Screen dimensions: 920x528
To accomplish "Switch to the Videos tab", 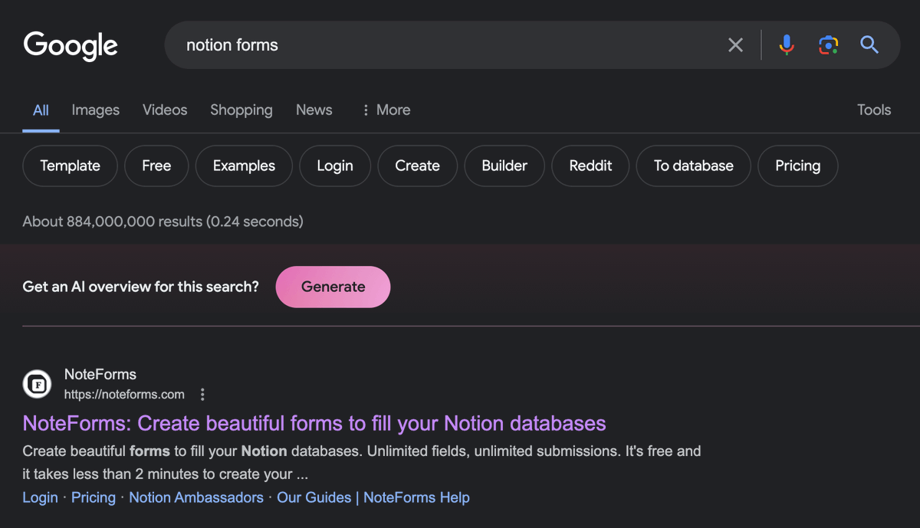I will (x=165, y=110).
